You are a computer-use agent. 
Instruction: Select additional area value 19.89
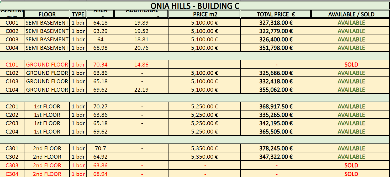(x=141, y=23)
